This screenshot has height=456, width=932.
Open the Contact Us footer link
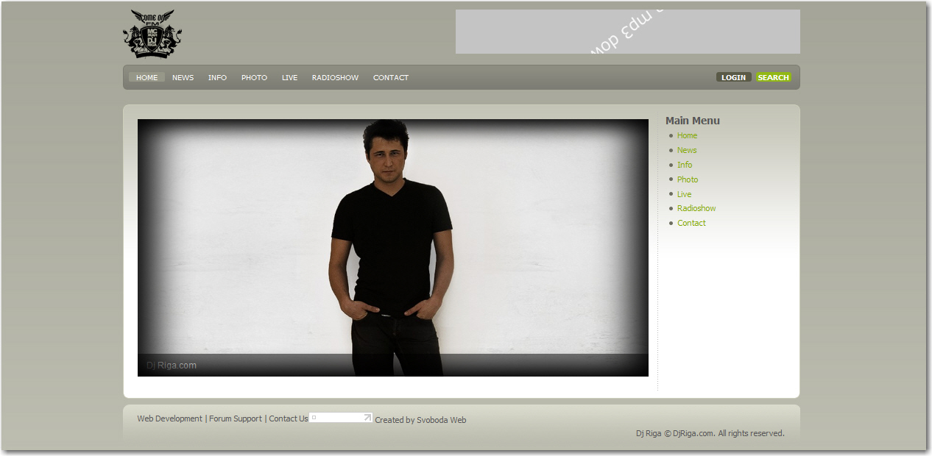289,418
